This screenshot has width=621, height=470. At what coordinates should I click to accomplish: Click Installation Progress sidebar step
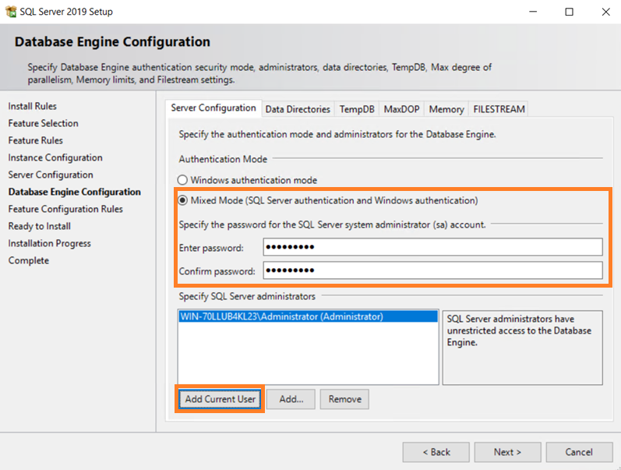pyautogui.click(x=50, y=243)
